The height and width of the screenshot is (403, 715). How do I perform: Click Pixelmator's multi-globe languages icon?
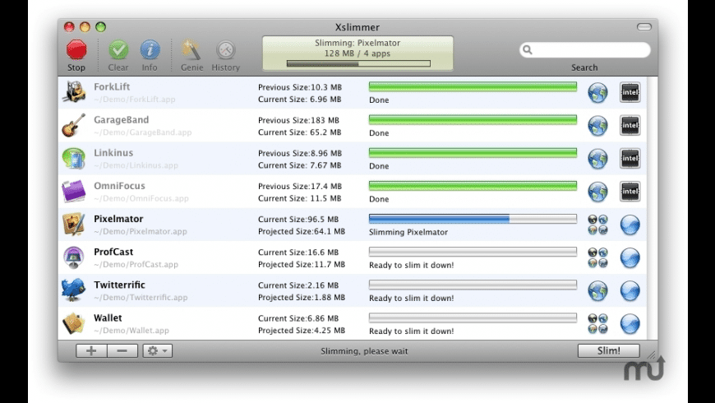point(597,225)
